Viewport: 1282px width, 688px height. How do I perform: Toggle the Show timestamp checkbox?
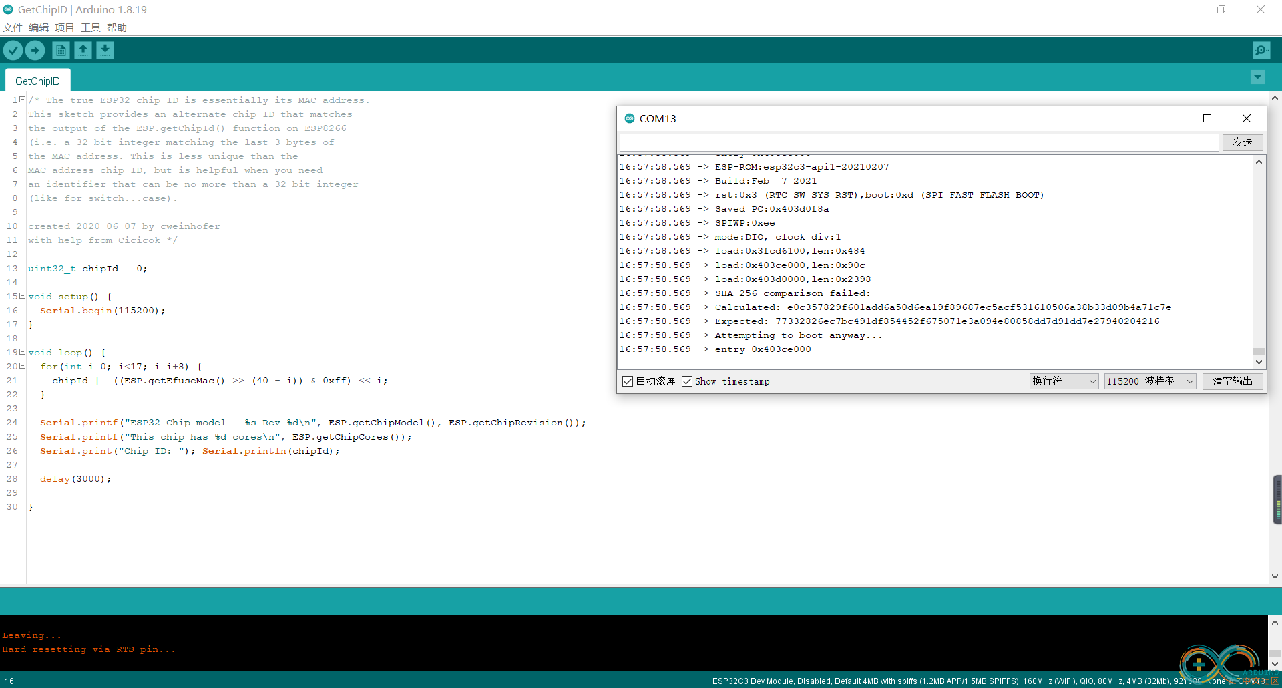point(687,381)
